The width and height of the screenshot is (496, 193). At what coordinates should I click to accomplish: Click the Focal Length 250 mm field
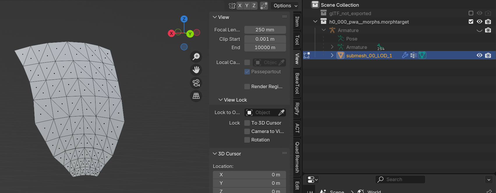(265, 30)
